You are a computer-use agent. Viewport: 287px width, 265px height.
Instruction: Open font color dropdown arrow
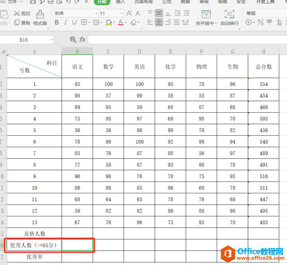coord(126,22)
